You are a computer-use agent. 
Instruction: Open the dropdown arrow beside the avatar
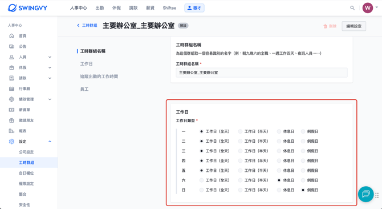tap(377, 7)
